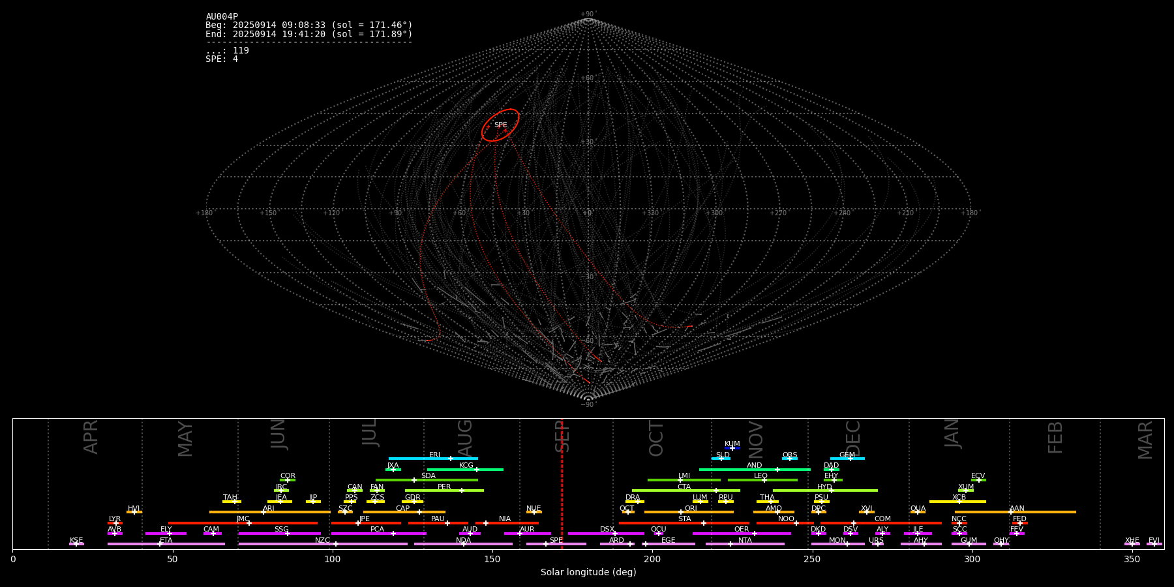Image resolution: width=1174 pixels, height=587 pixels.
Task: Click the AU004P station title text
Action: (x=222, y=16)
